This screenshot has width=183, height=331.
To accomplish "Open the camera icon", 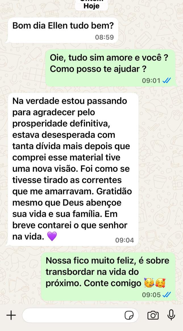I will pos(153,315).
